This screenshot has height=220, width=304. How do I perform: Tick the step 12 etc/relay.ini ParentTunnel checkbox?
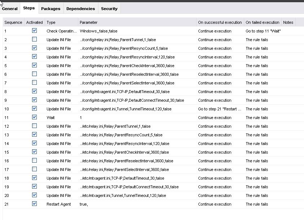point(34,126)
